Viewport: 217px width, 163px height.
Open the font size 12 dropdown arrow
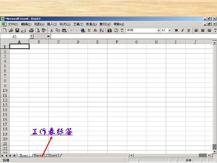[170, 30]
